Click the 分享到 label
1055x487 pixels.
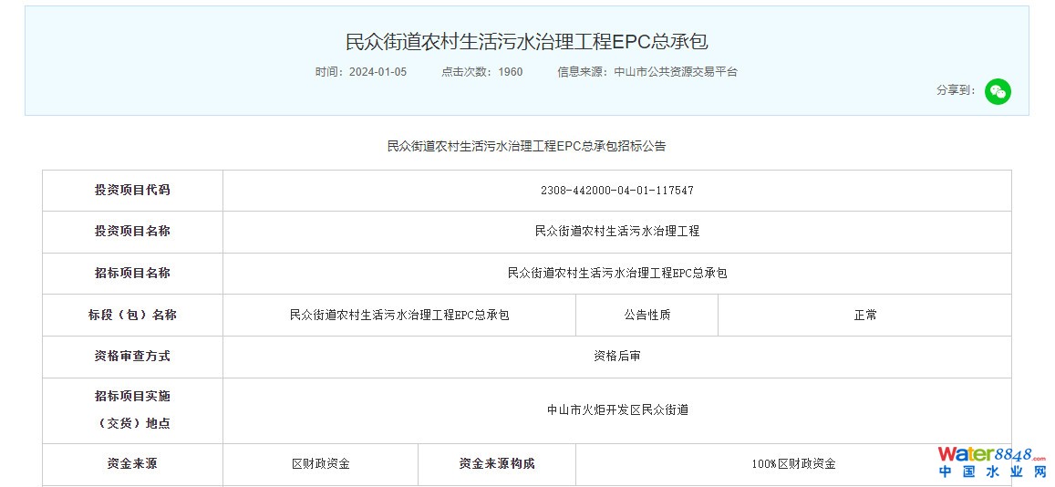click(956, 90)
